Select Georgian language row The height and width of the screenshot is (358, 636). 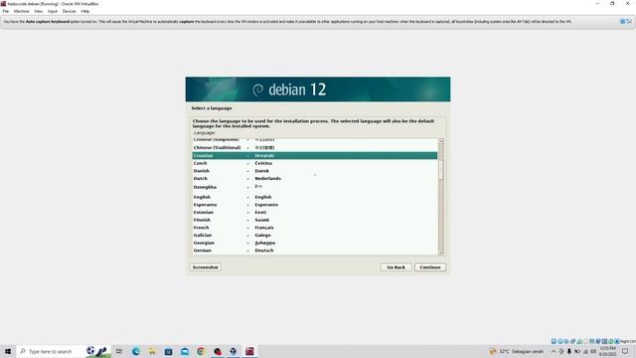(x=315, y=243)
